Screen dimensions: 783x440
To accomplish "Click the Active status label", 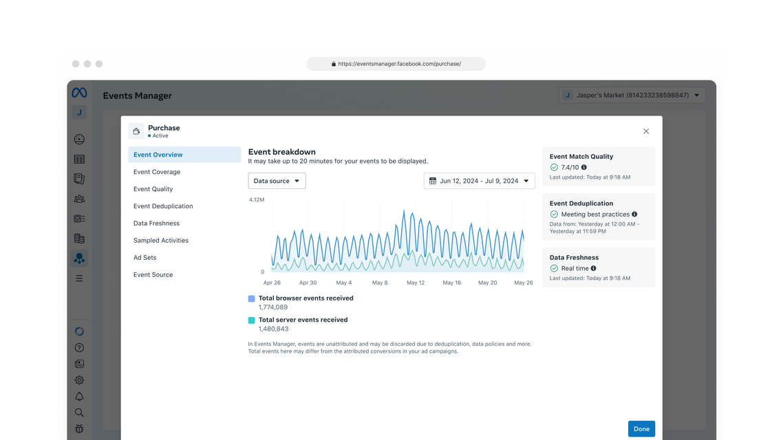I will pyautogui.click(x=160, y=135).
